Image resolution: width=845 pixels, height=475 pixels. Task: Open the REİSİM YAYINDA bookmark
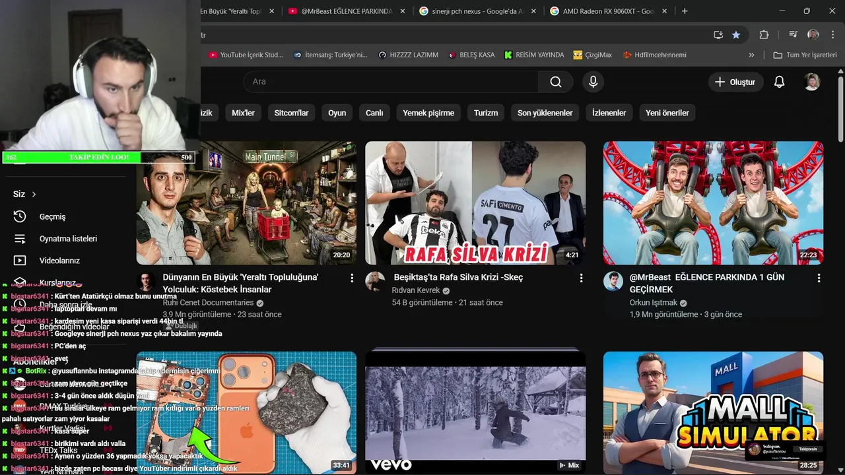click(534, 55)
